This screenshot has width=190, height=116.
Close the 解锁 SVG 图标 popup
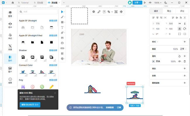(55, 93)
